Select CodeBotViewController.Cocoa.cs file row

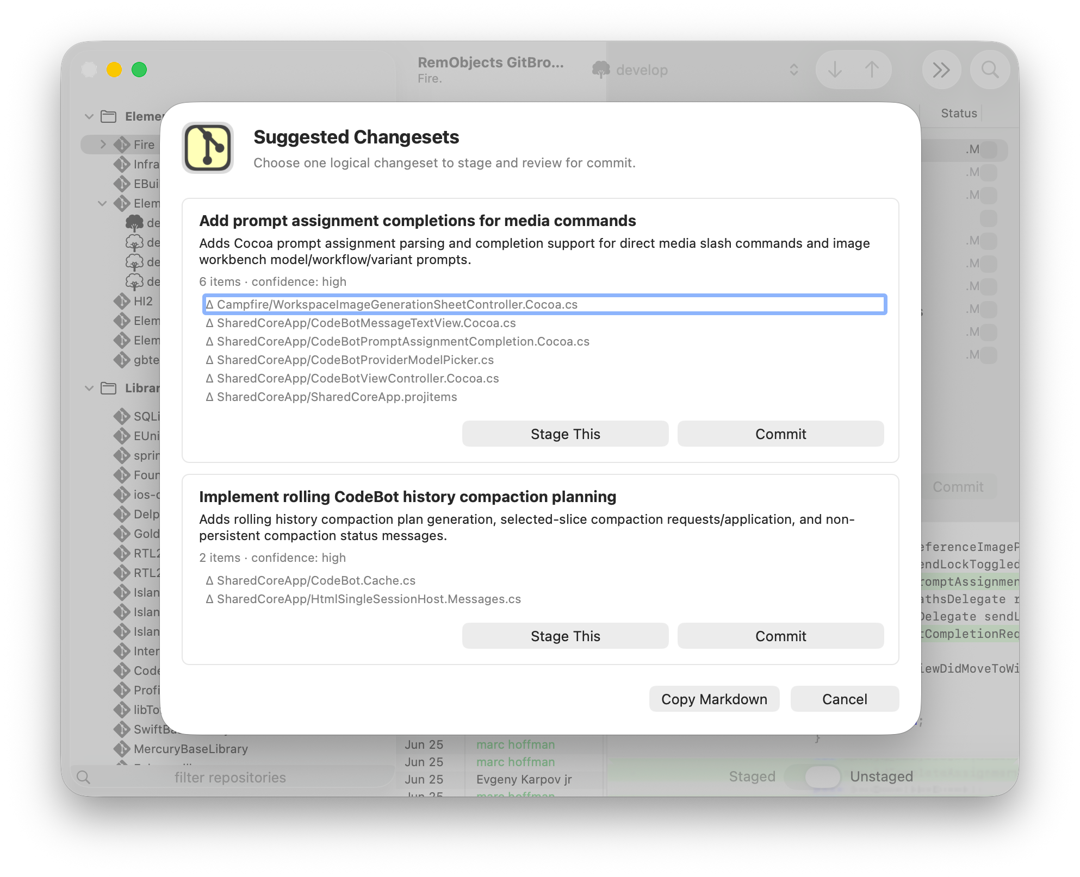[x=544, y=378]
